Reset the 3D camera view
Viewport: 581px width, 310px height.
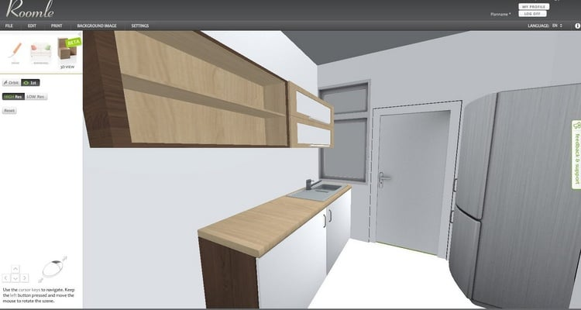coord(9,111)
